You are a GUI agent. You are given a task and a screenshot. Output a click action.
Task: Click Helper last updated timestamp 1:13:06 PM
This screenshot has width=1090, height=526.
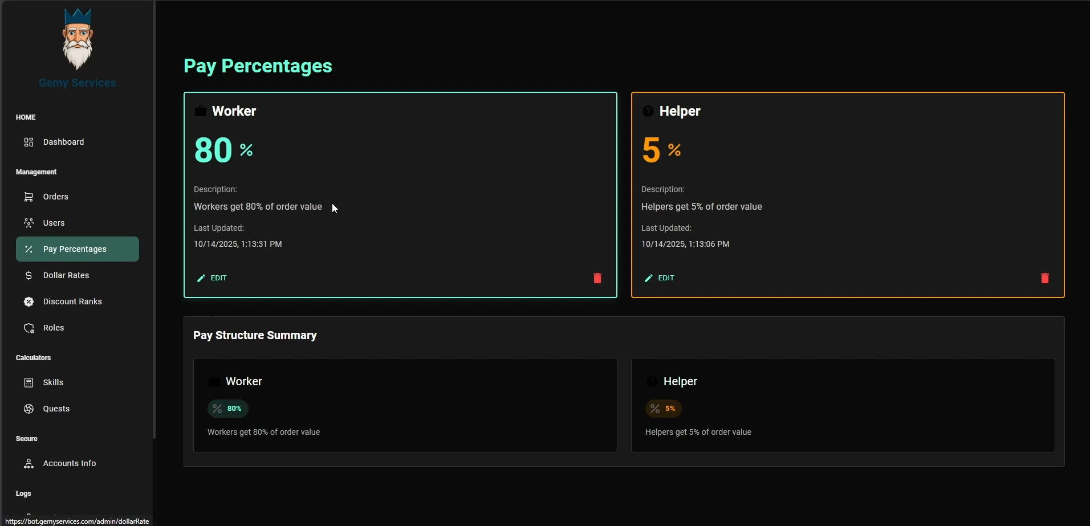685,244
